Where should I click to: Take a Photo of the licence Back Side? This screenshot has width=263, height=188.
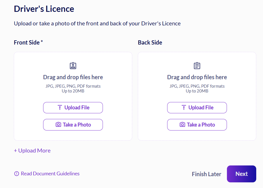click(x=197, y=125)
